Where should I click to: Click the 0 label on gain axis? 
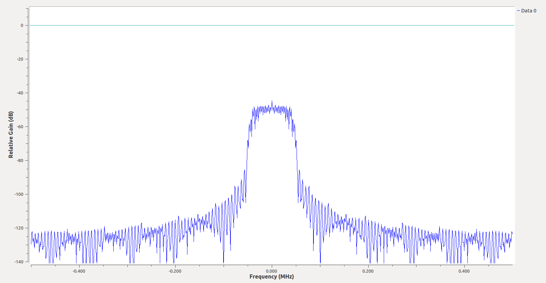(22, 25)
